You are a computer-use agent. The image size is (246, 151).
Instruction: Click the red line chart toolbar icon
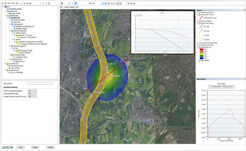coord(115,3)
